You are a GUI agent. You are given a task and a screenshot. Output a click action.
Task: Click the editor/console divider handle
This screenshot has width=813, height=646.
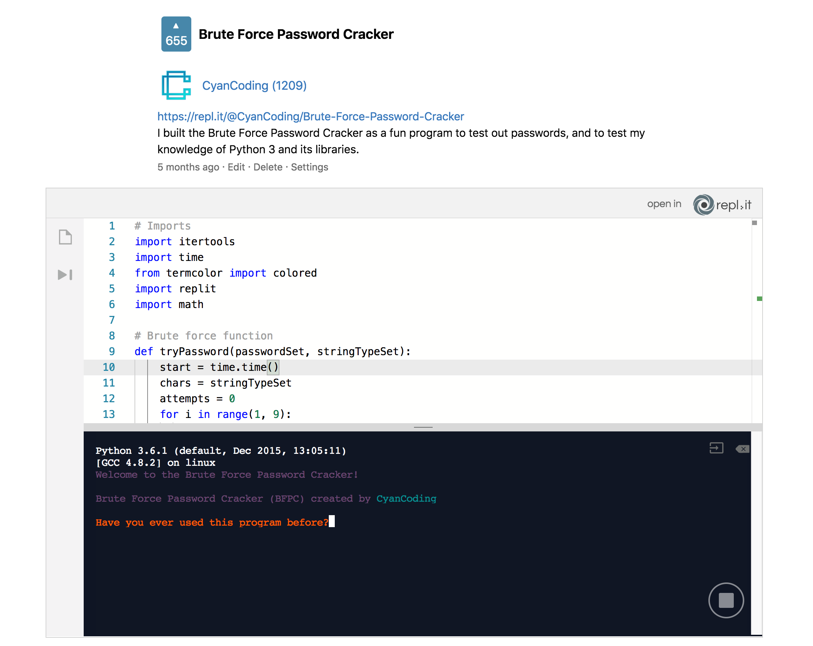423,427
